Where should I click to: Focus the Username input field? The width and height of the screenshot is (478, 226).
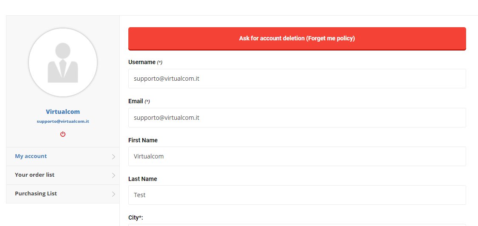click(297, 79)
